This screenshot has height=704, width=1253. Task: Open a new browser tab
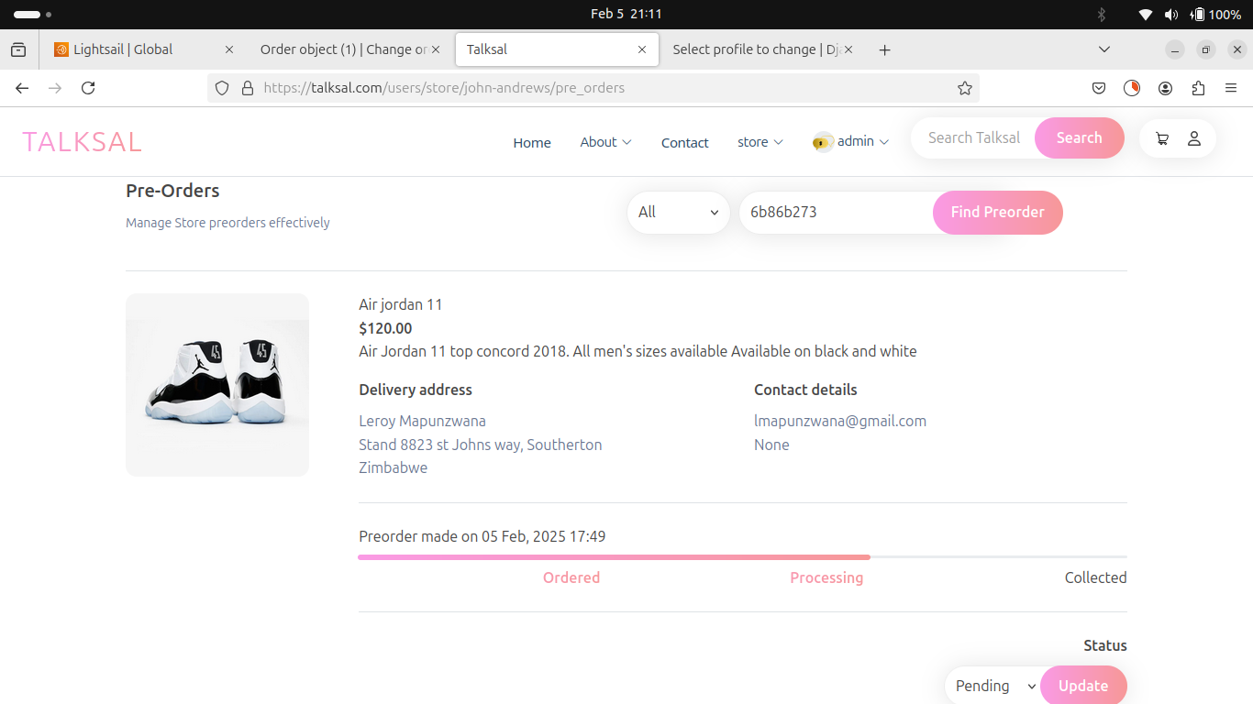click(x=884, y=49)
